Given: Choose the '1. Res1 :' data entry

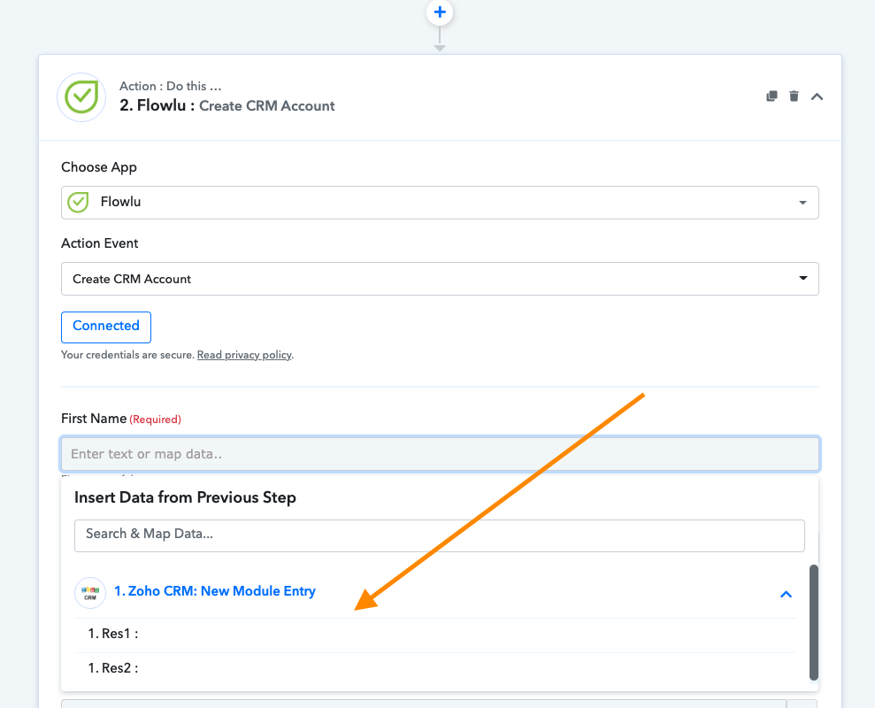Looking at the screenshot, I should pyautogui.click(x=435, y=635).
